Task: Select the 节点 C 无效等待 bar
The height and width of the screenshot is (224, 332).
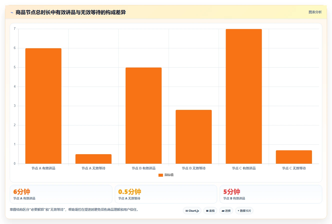Action: click(294, 157)
